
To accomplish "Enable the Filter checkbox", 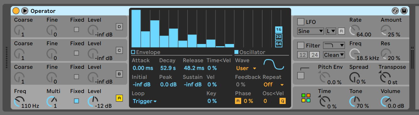I will coord(301,46).
